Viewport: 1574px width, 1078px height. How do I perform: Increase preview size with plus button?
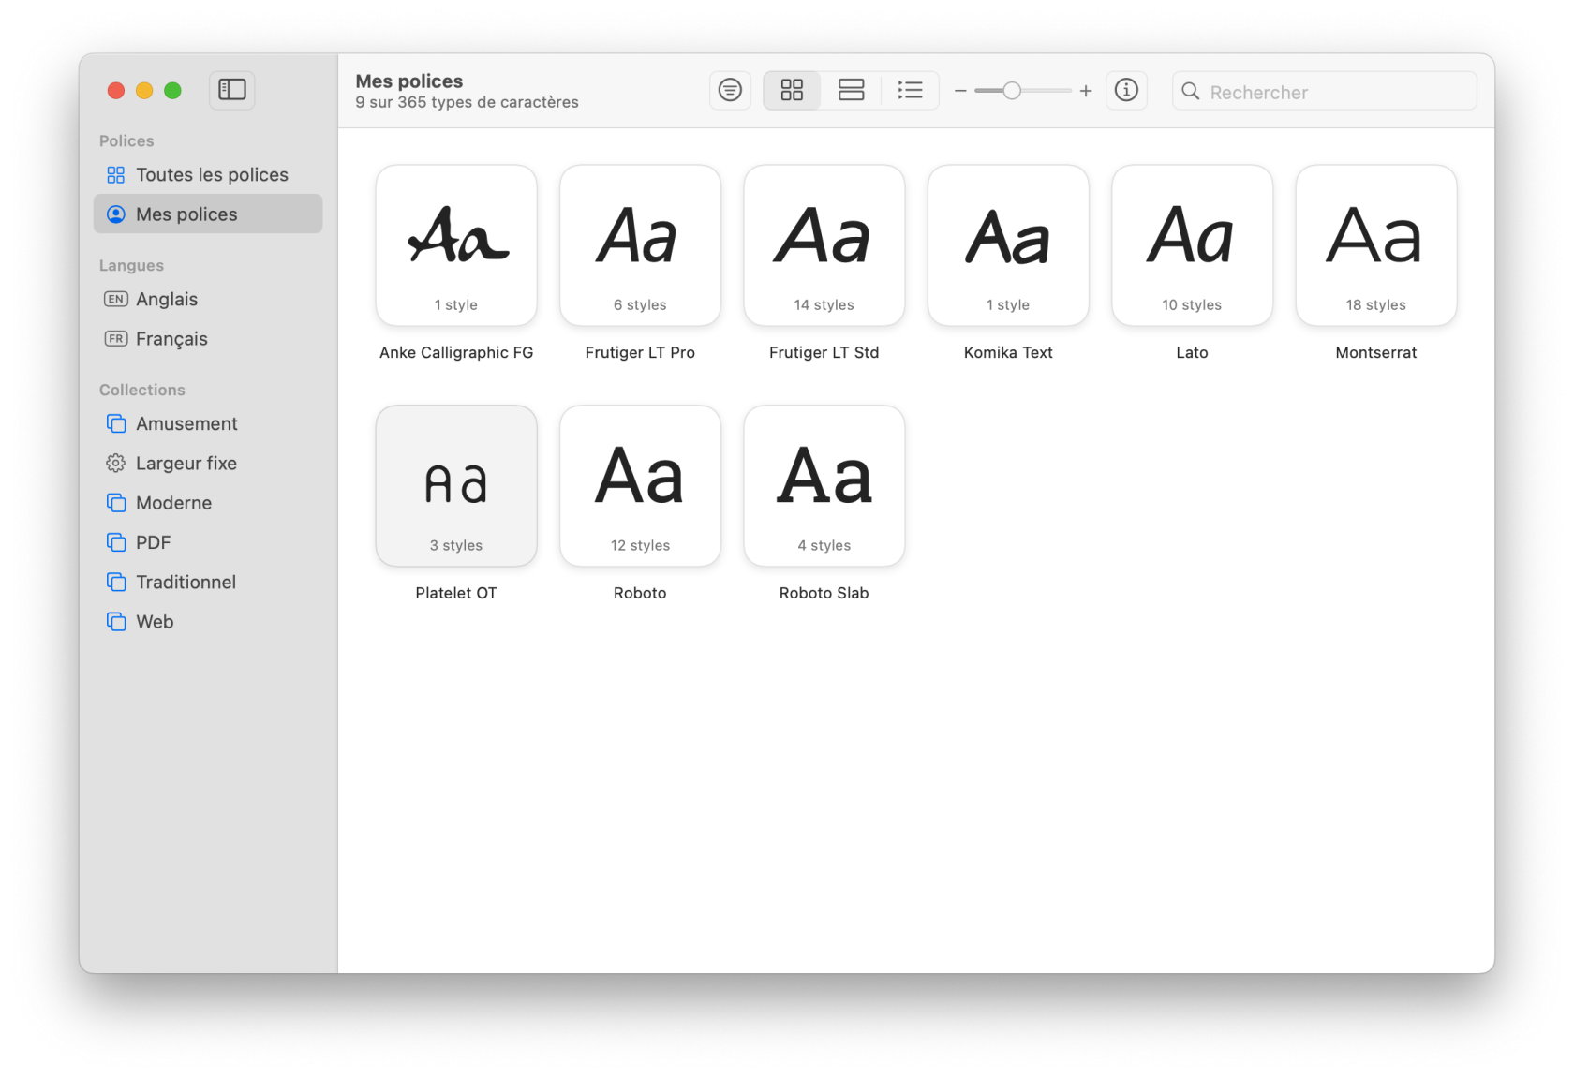(1086, 91)
